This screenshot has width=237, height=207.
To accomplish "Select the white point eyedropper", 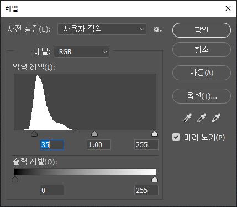I will point(216,118).
